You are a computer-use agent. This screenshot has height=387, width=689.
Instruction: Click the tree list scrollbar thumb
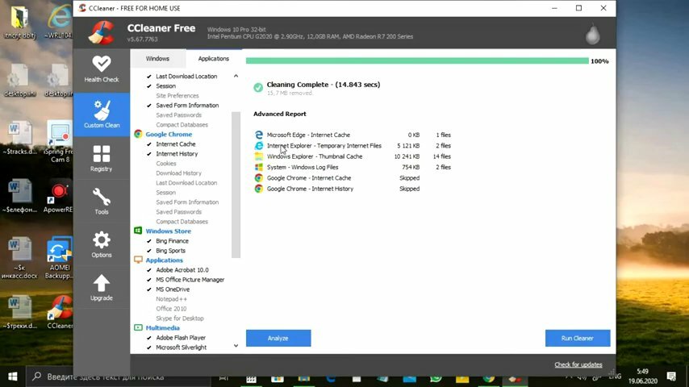click(x=236, y=185)
